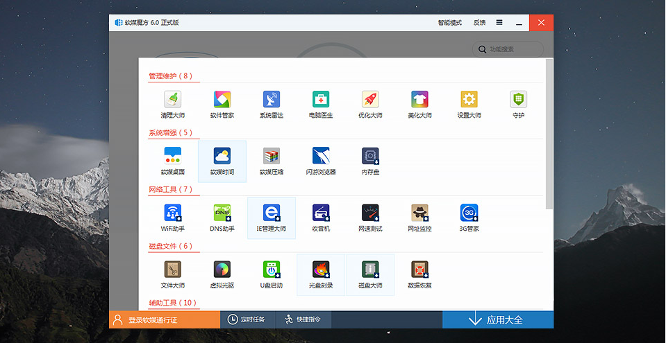This screenshot has height=343, width=666.
Task: Launch 闪游浏览器 browser
Action: (321, 161)
